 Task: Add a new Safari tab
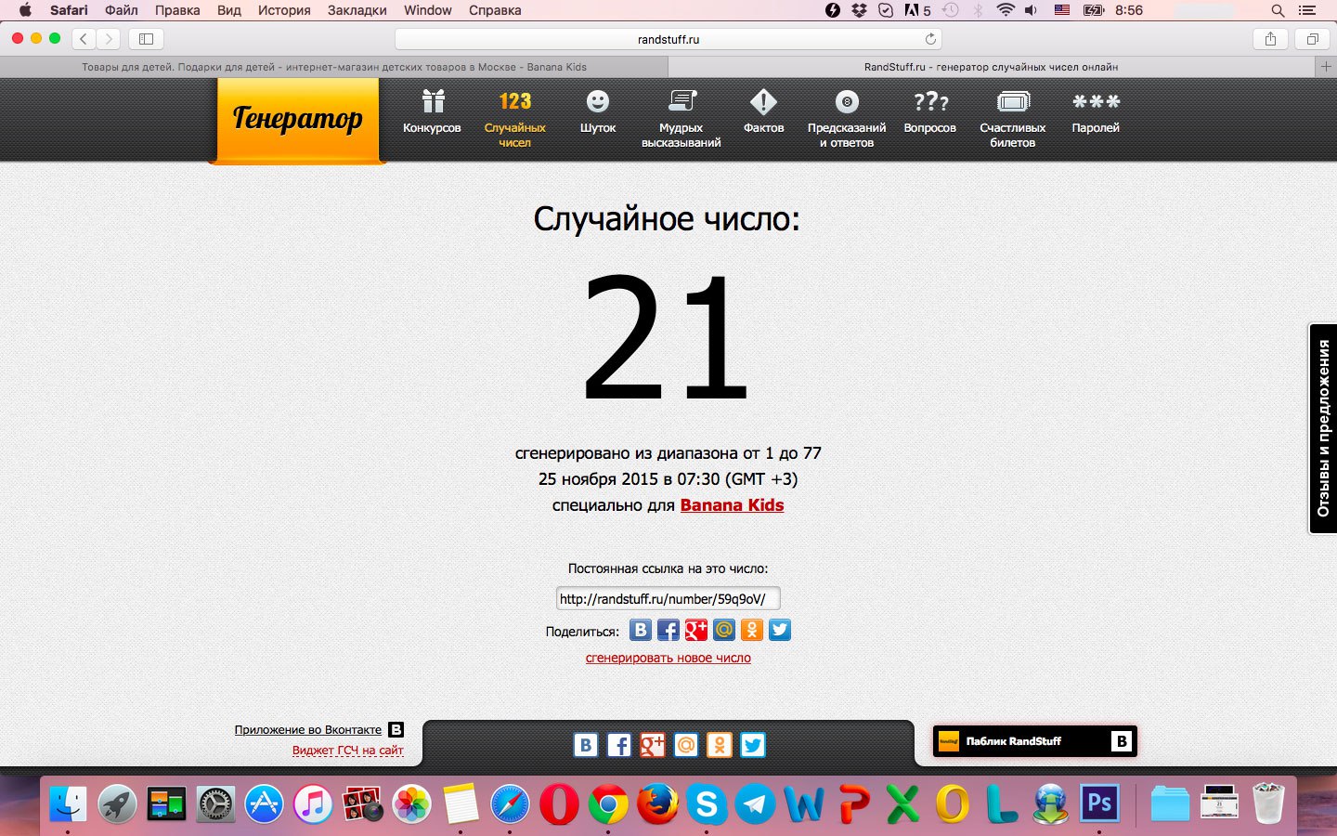[1326, 67]
